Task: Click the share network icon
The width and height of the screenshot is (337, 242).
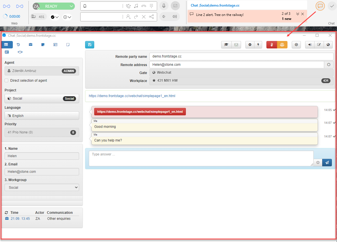Action: pos(151,17)
